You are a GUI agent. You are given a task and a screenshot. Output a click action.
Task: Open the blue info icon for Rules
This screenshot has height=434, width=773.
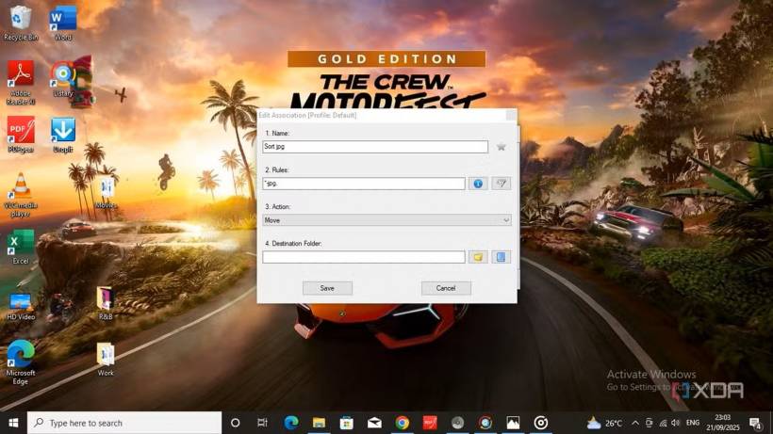(478, 184)
